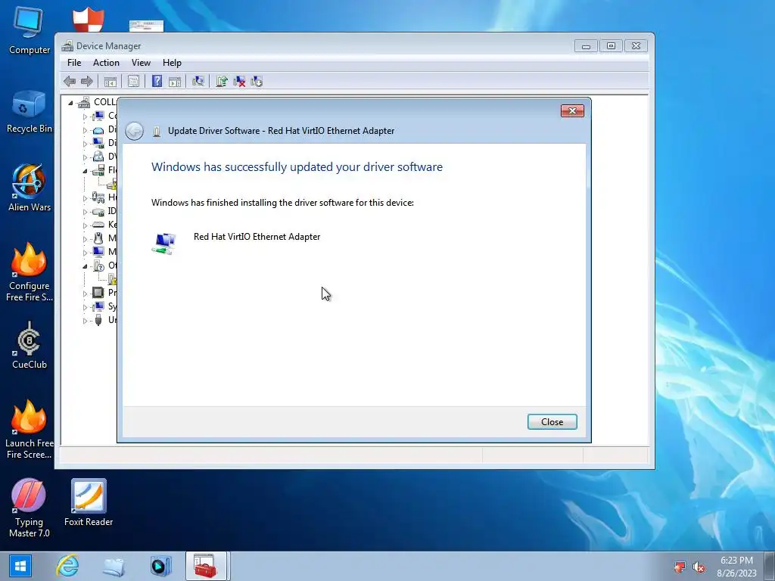Open the Help menu in Device Manager

click(172, 63)
